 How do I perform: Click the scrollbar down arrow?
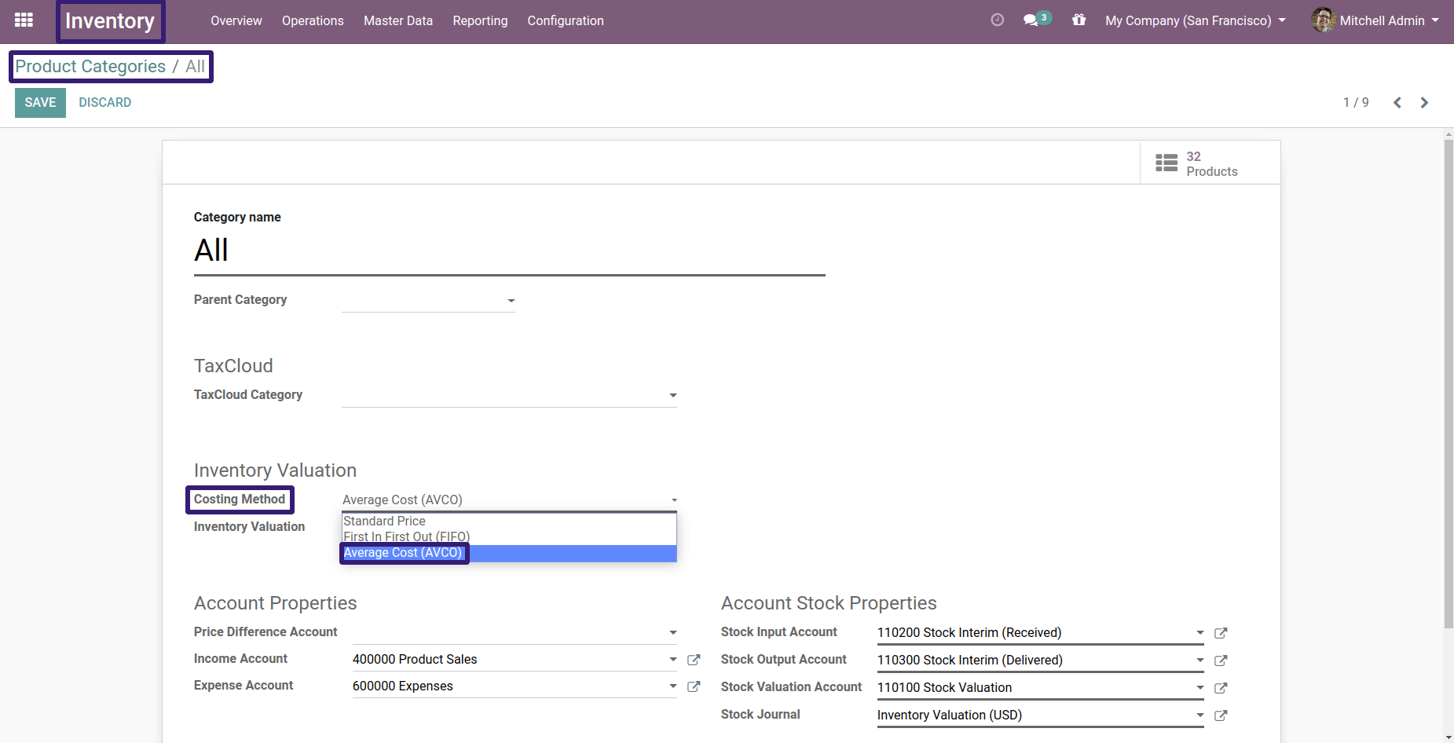click(1449, 738)
